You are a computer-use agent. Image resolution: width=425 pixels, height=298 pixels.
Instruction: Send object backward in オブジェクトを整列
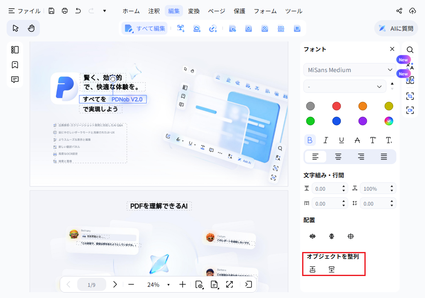pos(332,269)
